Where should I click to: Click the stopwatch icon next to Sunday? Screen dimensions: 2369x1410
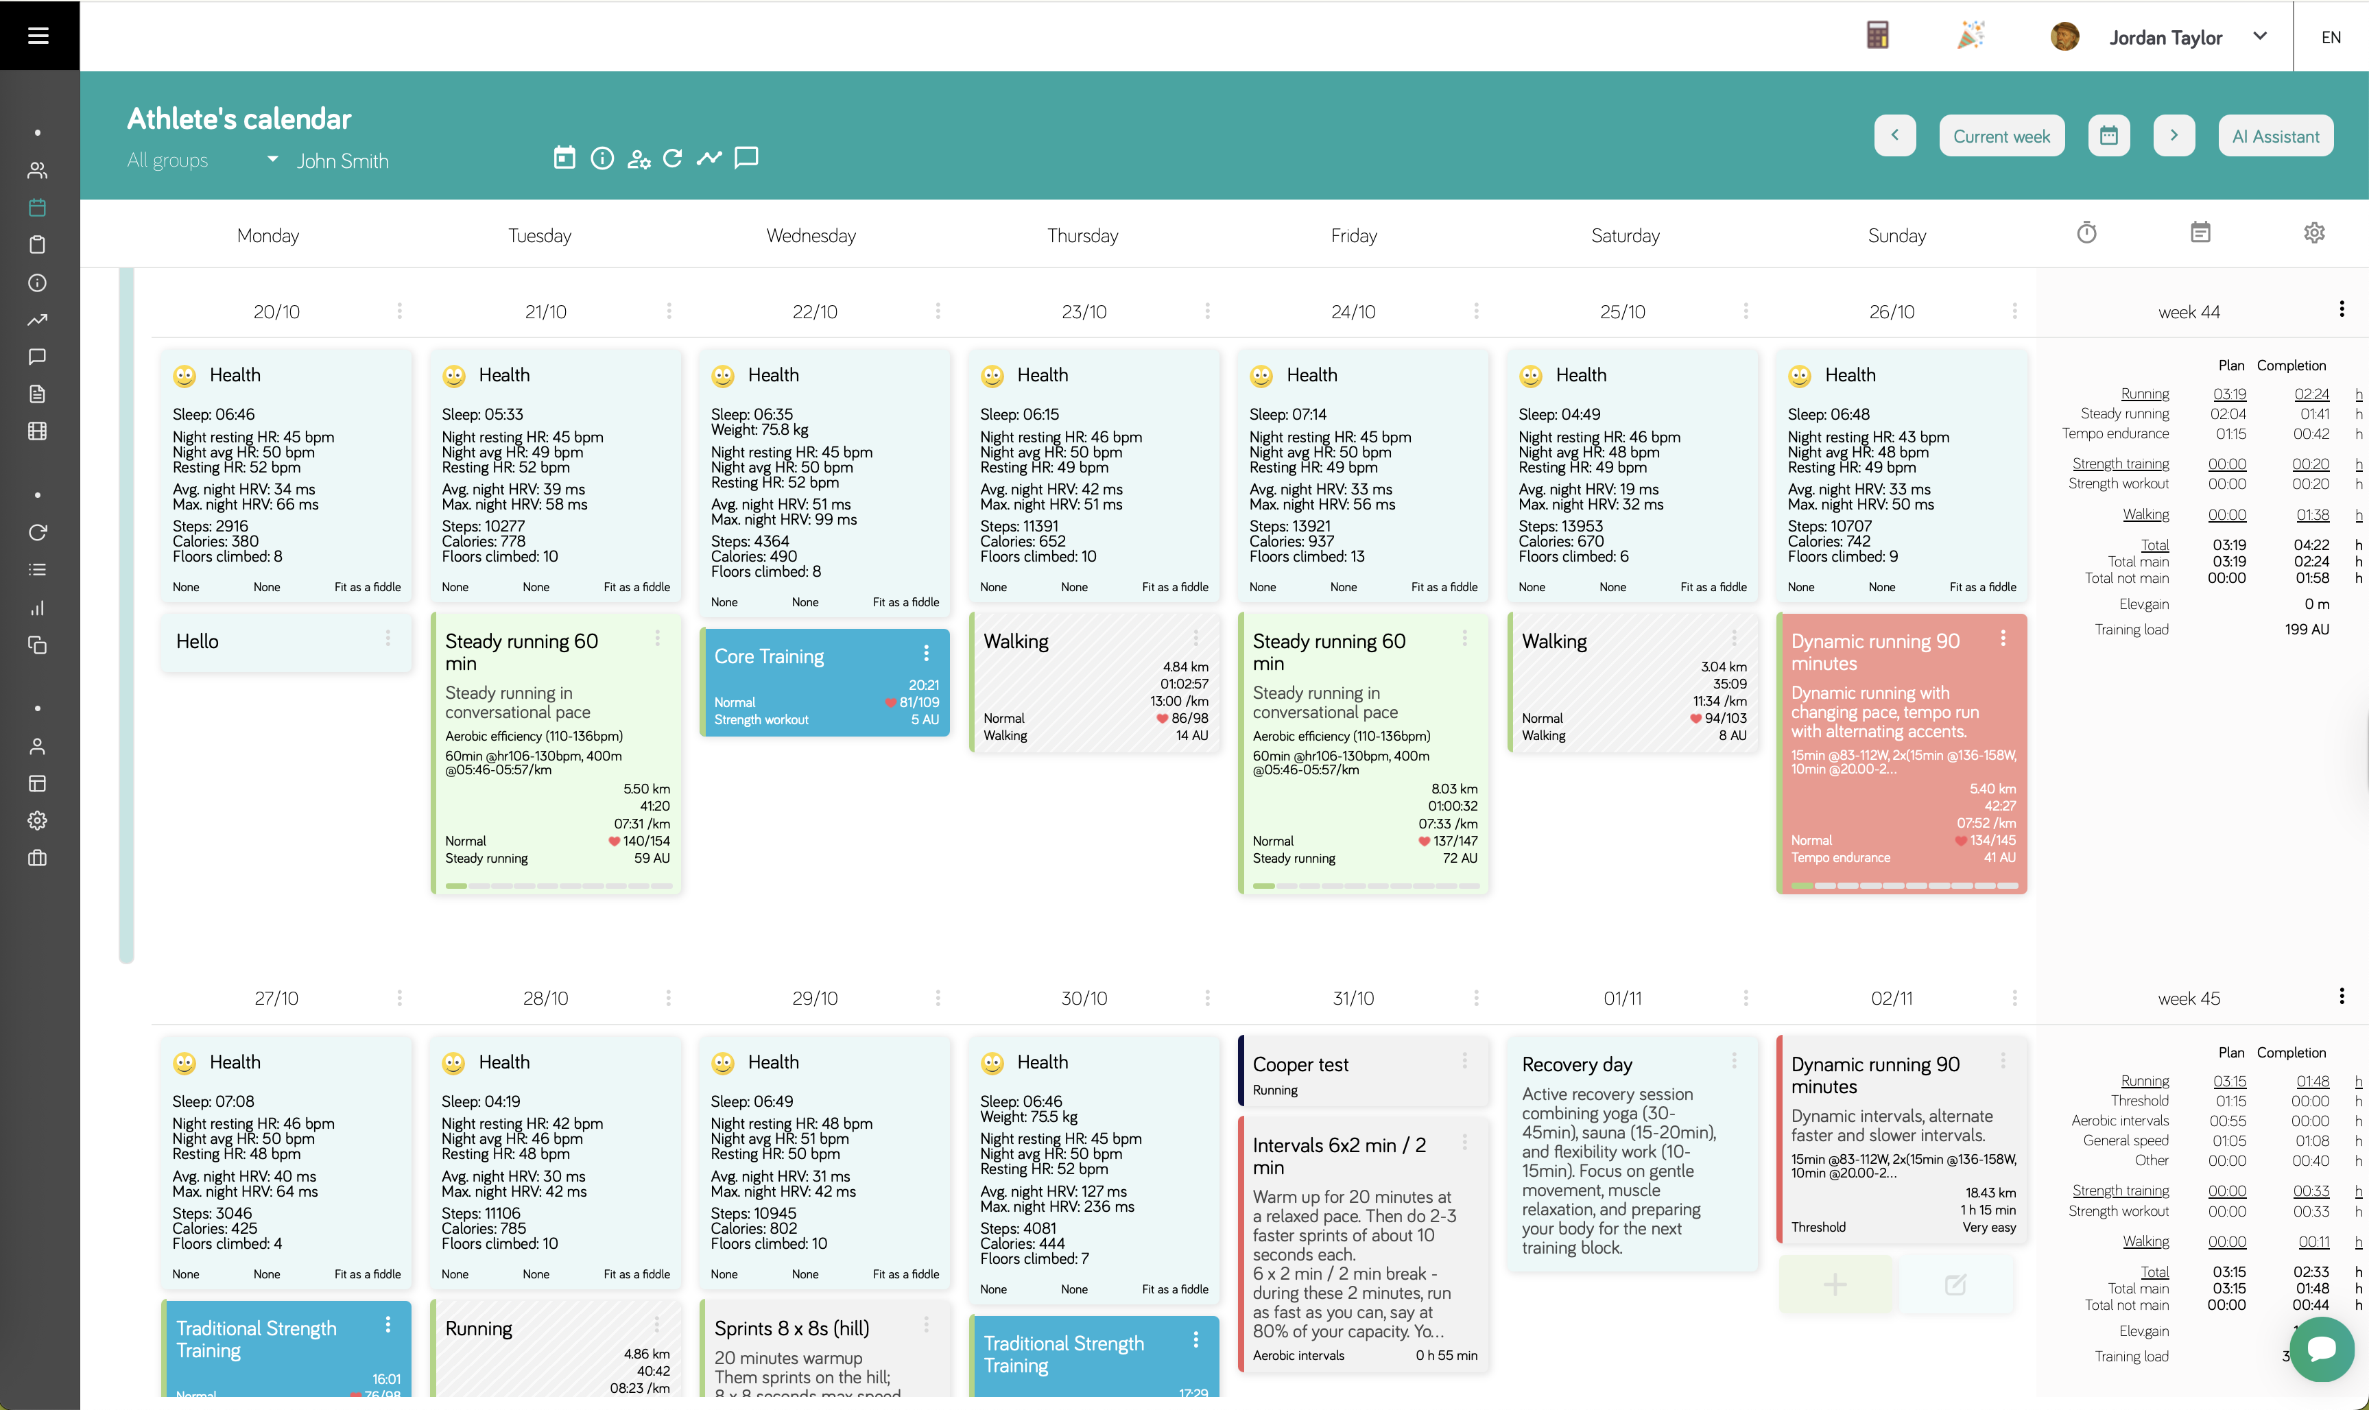(2086, 232)
